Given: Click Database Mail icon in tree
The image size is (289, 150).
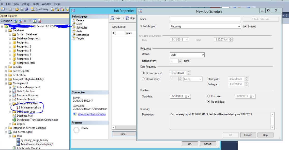Looking at the screenshot, I should [x=14, y=116].
